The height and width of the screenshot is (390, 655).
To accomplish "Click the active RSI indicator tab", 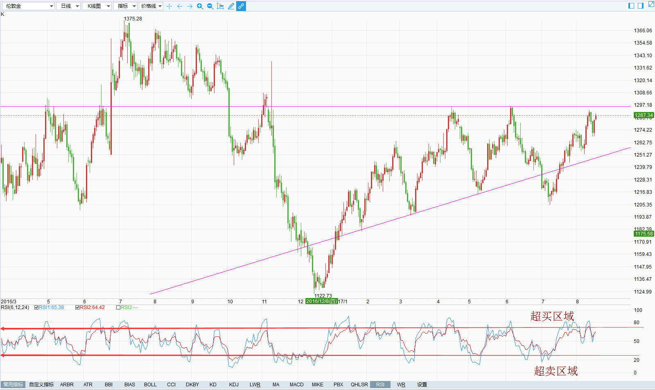I will 380,384.
